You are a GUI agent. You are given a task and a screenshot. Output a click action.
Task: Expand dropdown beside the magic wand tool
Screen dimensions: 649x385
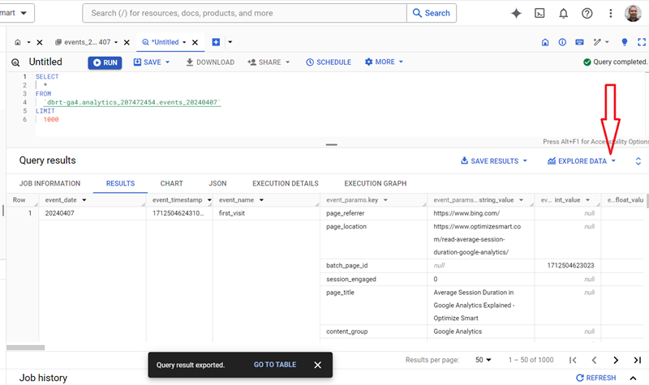coord(607,42)
